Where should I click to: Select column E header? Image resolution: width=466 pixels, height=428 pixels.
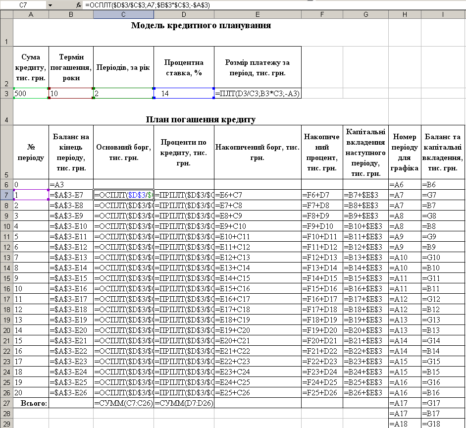[258, 14]
